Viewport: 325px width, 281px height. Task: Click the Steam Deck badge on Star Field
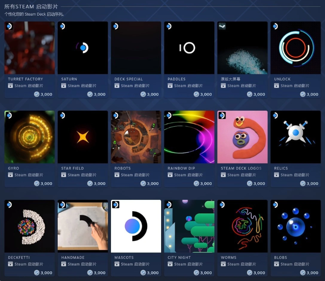[x=62, y=115]
